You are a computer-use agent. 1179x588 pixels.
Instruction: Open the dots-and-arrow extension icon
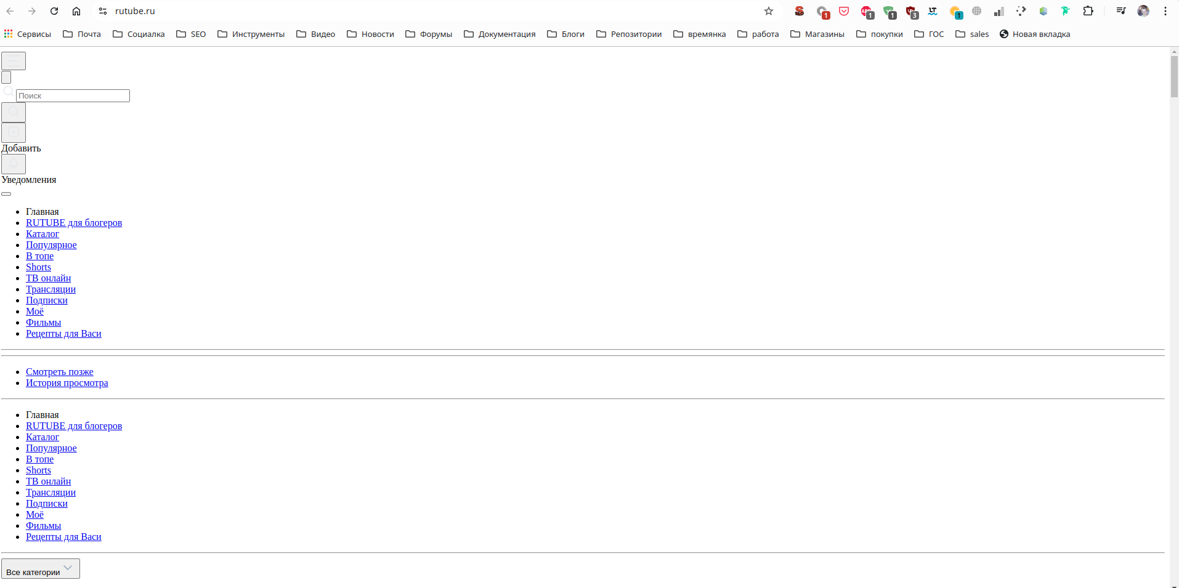coord(1021,11)
